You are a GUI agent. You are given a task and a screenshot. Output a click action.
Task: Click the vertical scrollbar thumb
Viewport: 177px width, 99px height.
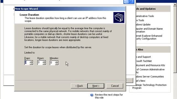[x=175, y=40]
